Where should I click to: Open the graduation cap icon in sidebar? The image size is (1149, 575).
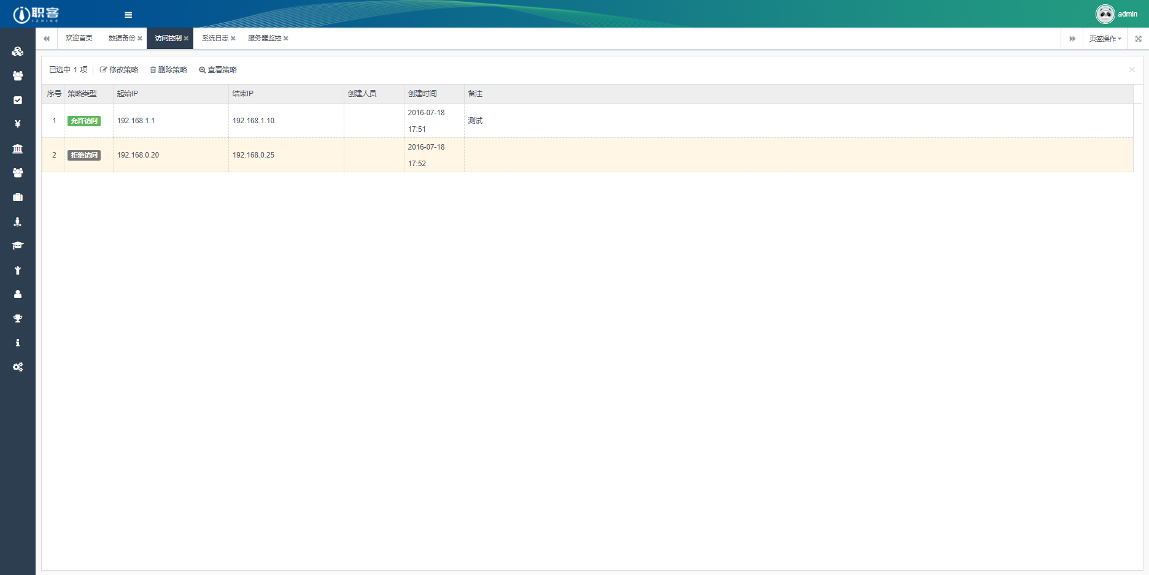click(x=18, y=246)
